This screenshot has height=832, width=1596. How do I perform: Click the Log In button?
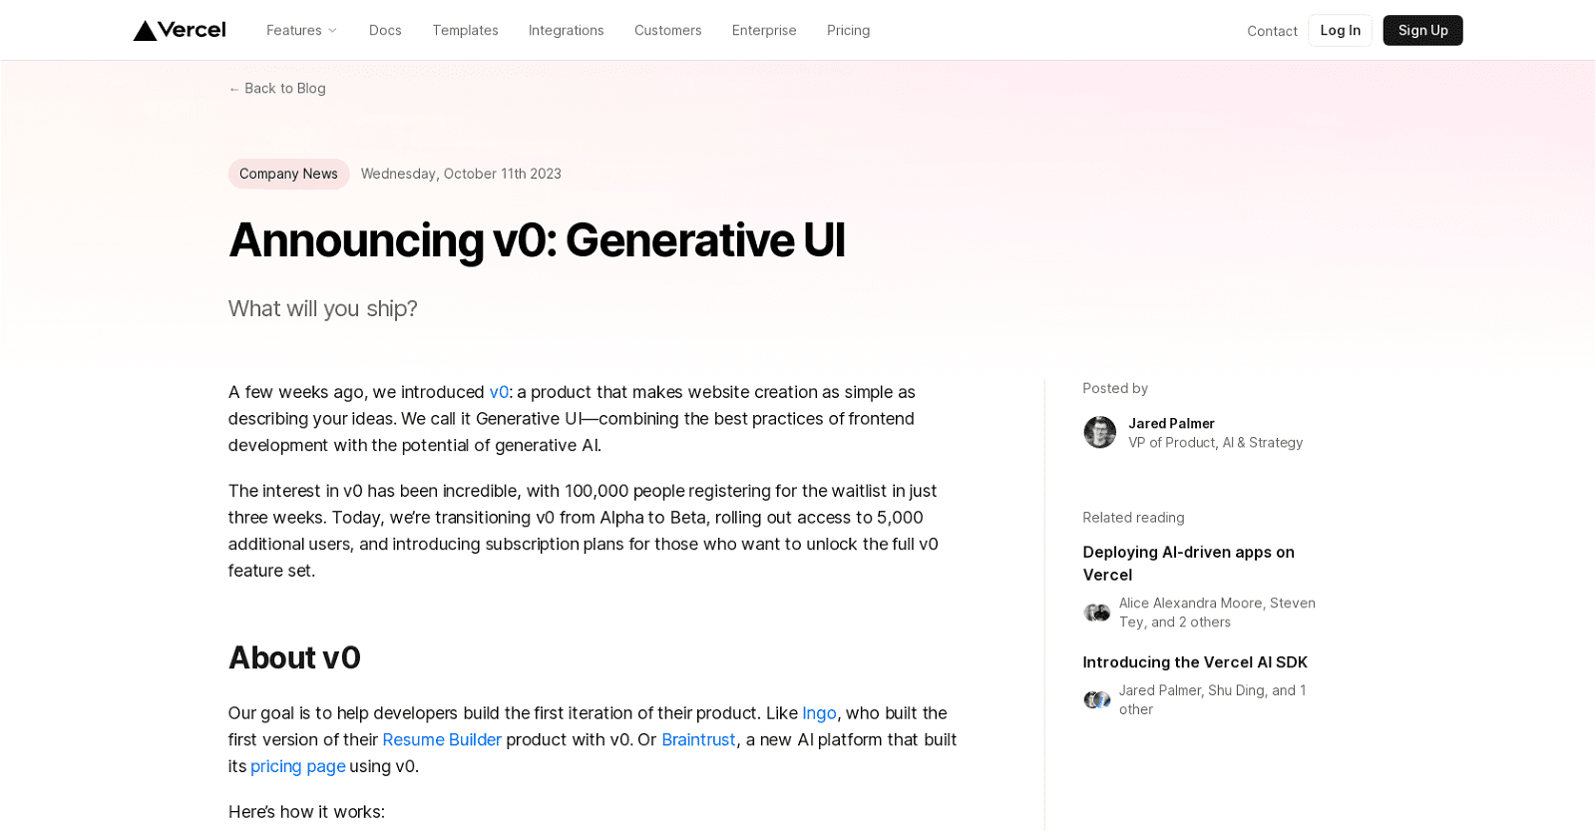[1339, 30]
